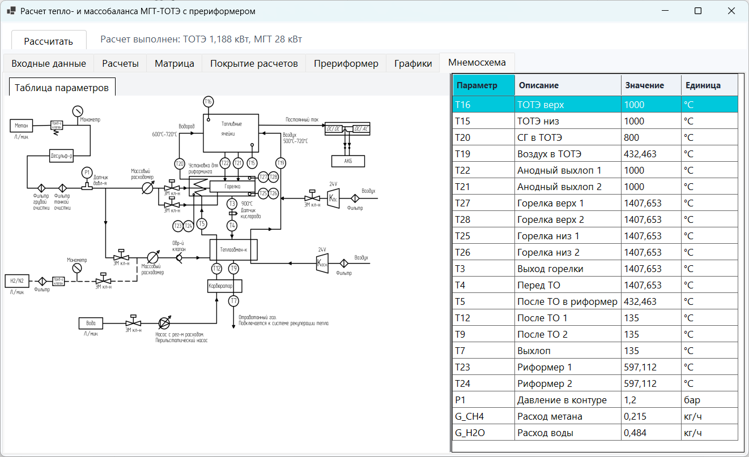Image resolution: width=749 pixels, height=457 pixels.
Task: Click the Рассчитать button
Action: pos(49,41)
